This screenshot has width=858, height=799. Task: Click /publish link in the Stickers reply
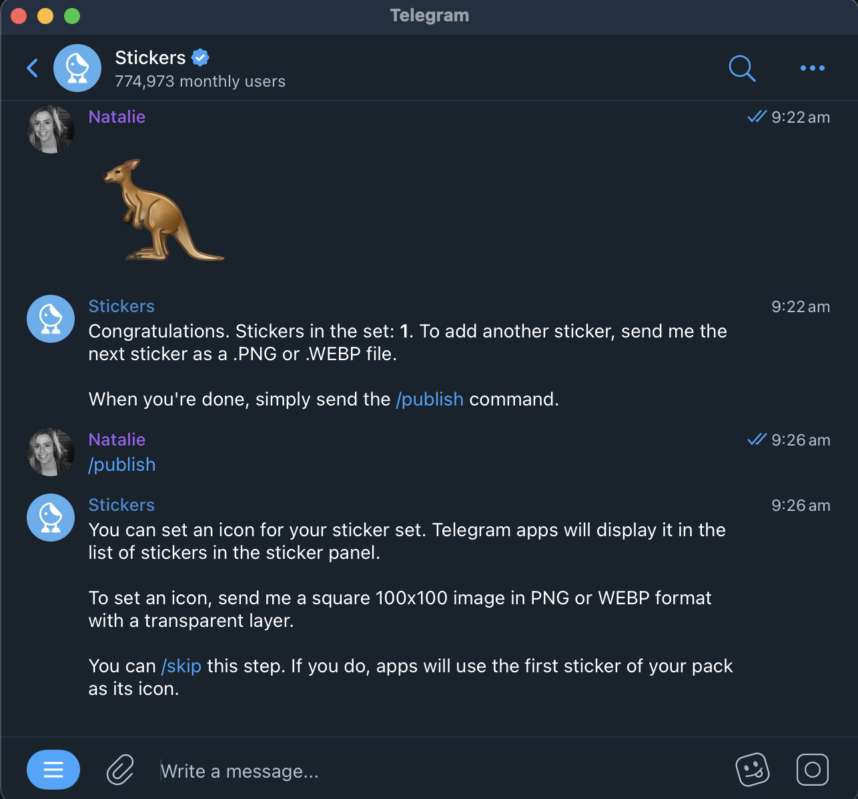430,399
